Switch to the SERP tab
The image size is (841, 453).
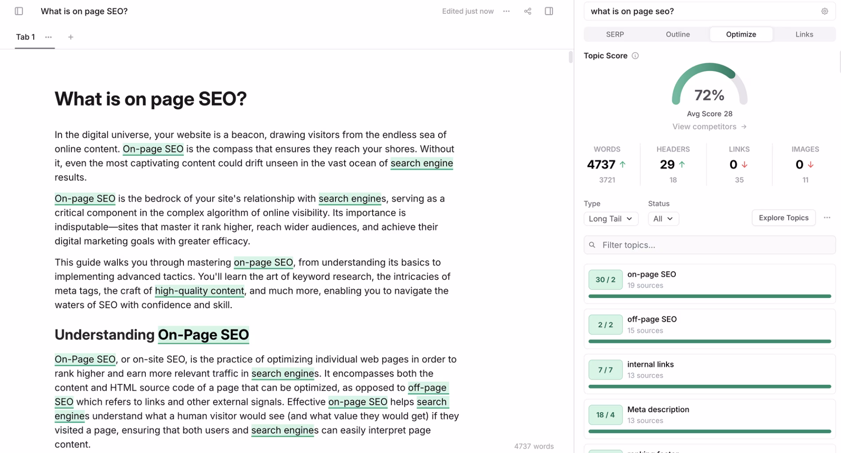pos(615,34)
